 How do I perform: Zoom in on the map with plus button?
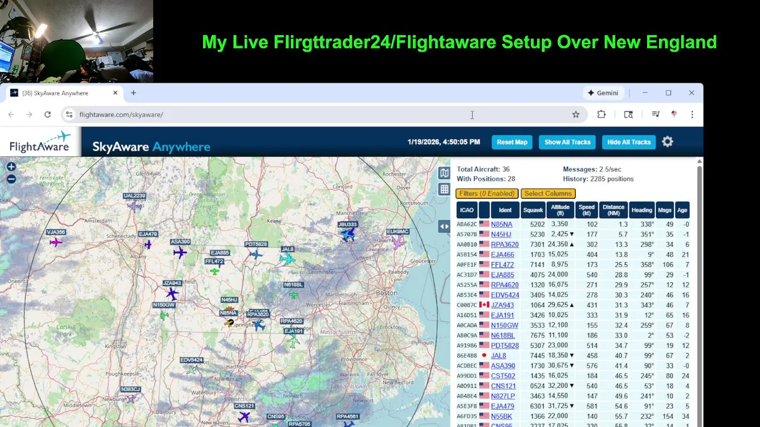pos(11,167)
